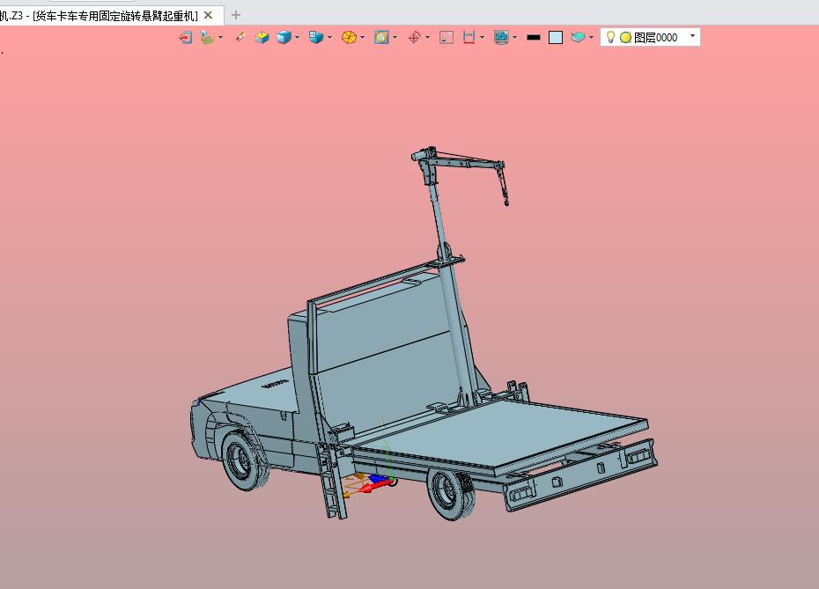Open the dropdown beside the teal layer icon
Viewport: 819px width, 589px height.
coord(591,37)
